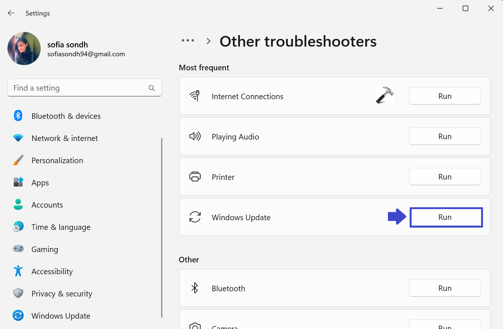Viewport: 503px width, 329px height.
Task: Click the Bluetooth & devices sidebar icon
Action: [x=18, y=116]
